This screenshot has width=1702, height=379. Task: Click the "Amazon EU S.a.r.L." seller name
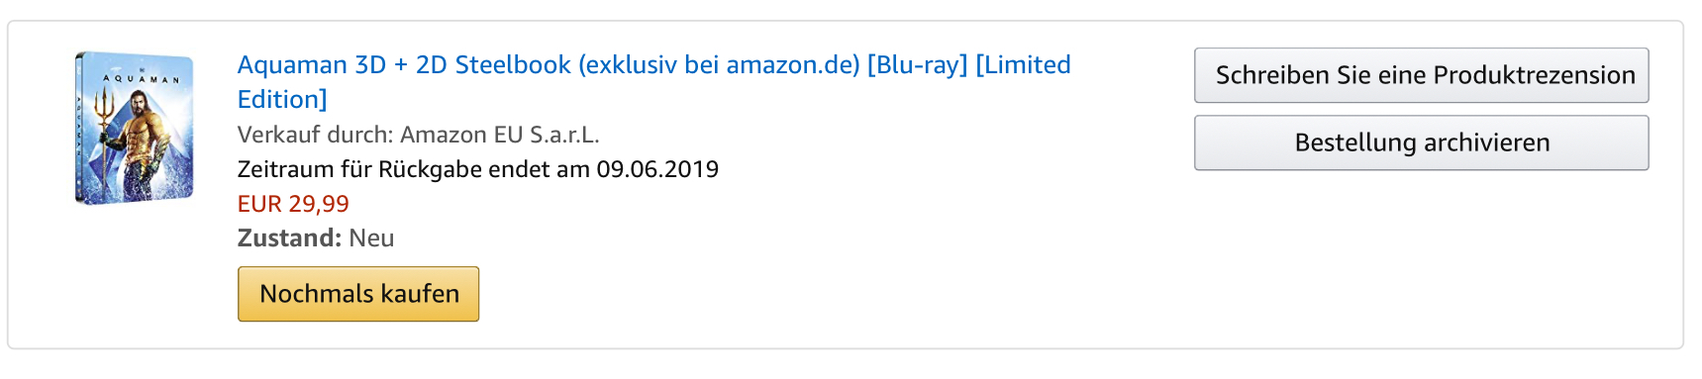[500, 135]
